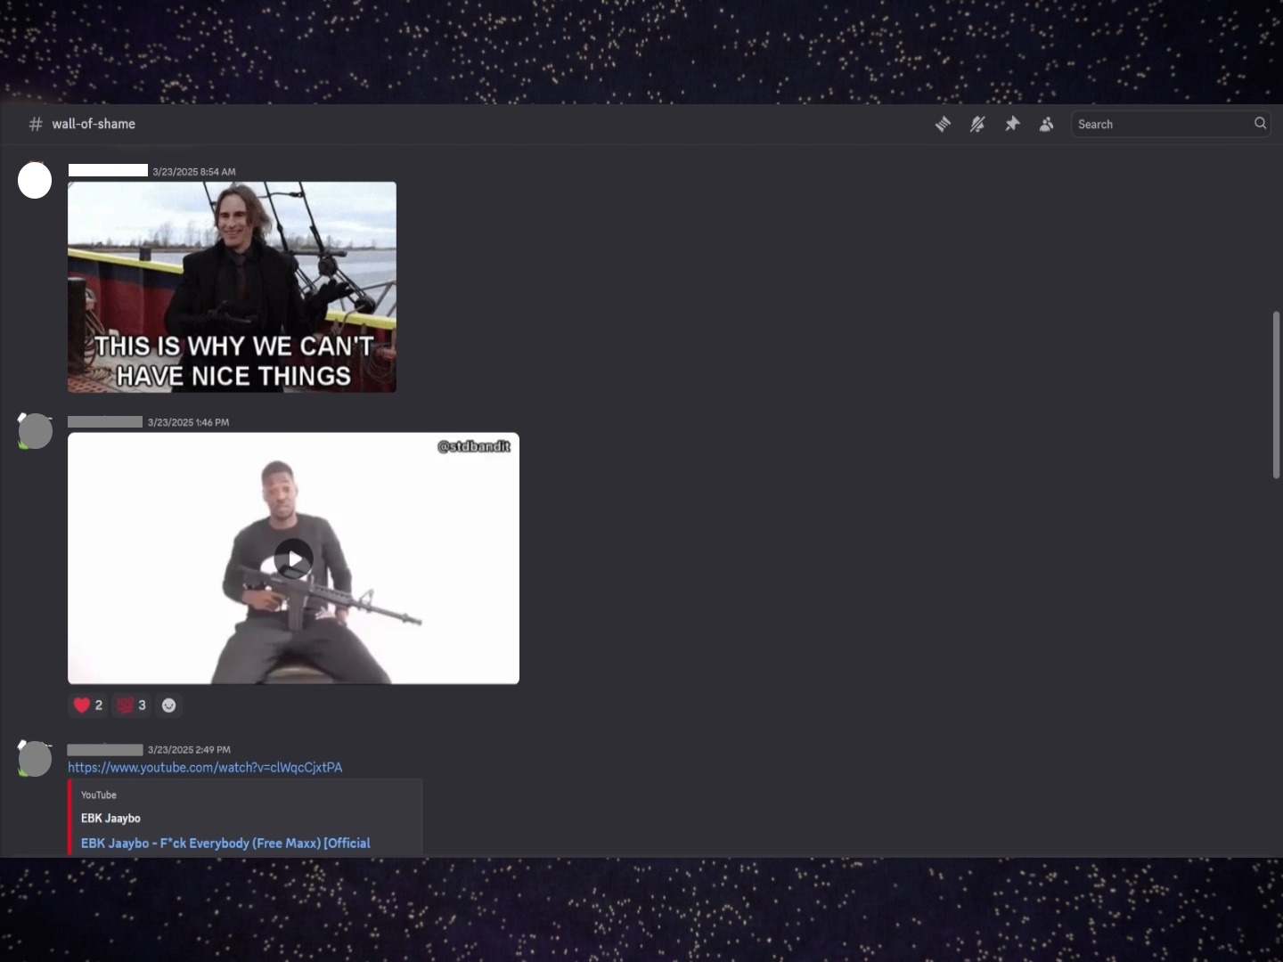1283x962 pixels.
Task: Click username of the 8:54 AM message
Action: pos(108,170)
